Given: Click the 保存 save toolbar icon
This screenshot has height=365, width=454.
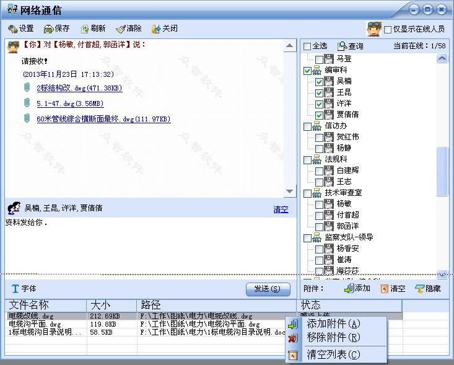Looking at the screenshot, I should pos(48,29).
